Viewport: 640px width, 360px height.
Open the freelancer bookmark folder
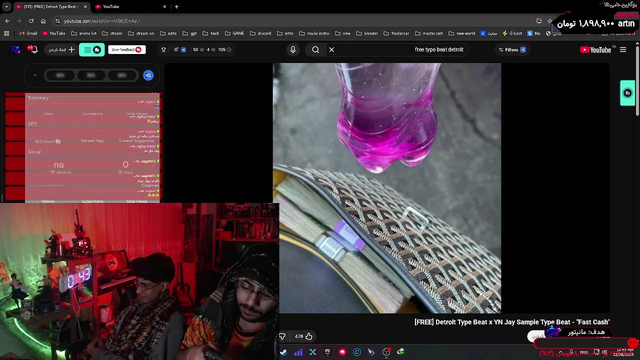[396, 33]
